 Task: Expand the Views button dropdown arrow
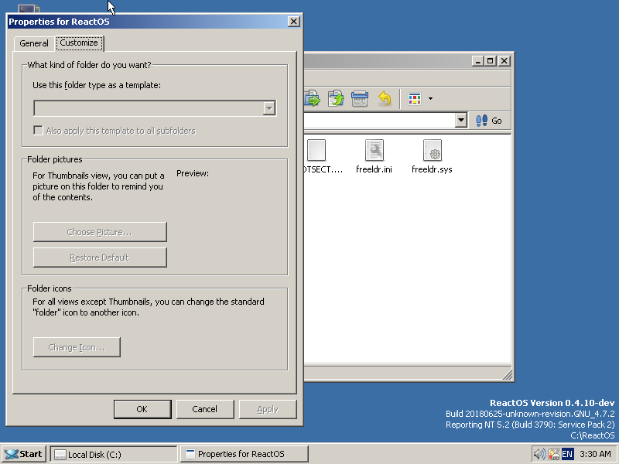pos(430,98)
